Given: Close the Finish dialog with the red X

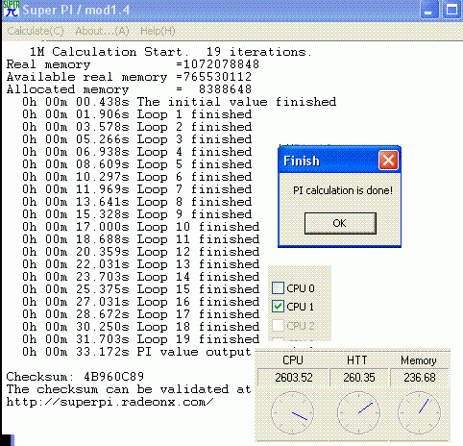Looking at the screenshot, I should pyautogui.click(x=388, y=160).
